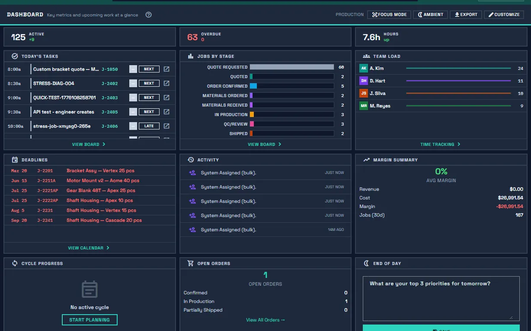The image size is (531, 331).
Task: Click the Team Load people icon
Action: pos(366,56)
